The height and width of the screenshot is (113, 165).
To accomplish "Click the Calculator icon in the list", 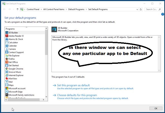I will (7, 42).
